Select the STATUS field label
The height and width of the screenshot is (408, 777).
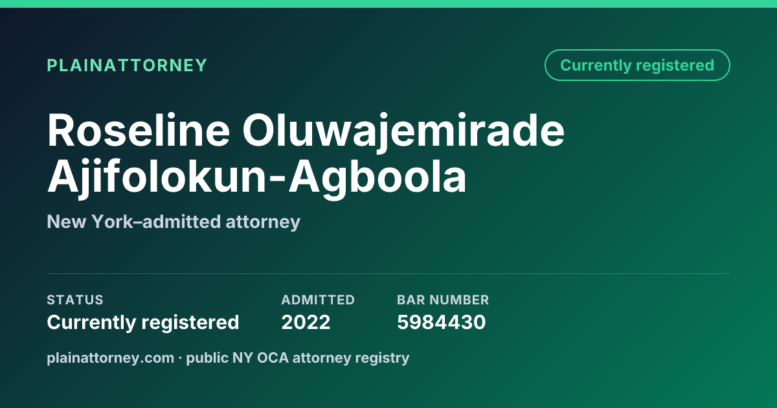75,300
